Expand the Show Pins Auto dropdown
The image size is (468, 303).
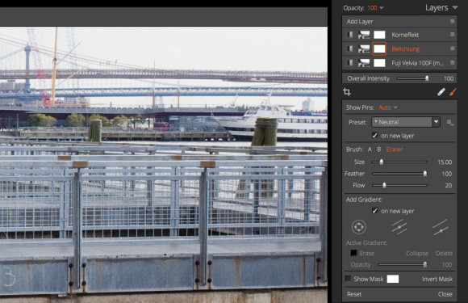[x=388, y=107]
